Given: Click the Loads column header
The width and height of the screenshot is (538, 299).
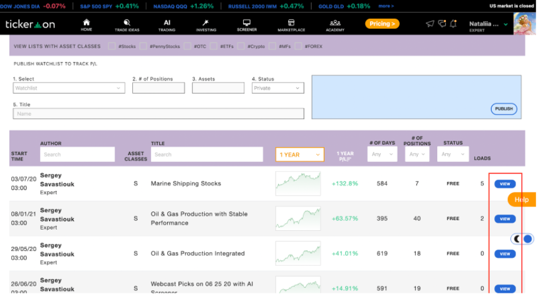Looking at the screenshot, I should pos(482,158).
